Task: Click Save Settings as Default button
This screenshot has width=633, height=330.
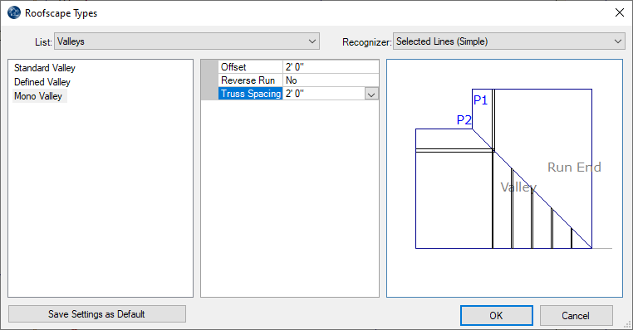Action: click(x=97, y=314)
